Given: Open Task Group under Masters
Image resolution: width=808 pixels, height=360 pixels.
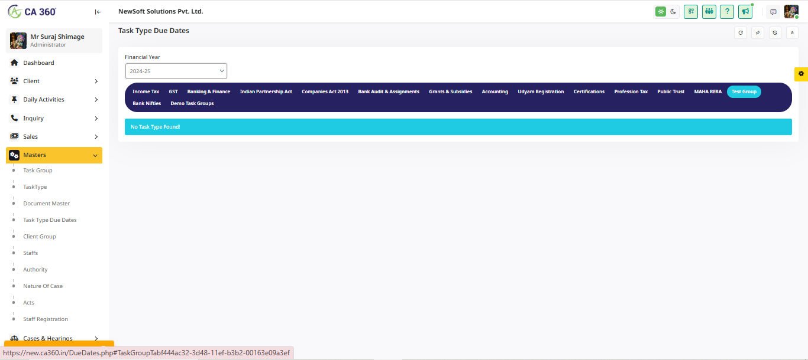Looking at the screenshot, I should tap(38, 171).
